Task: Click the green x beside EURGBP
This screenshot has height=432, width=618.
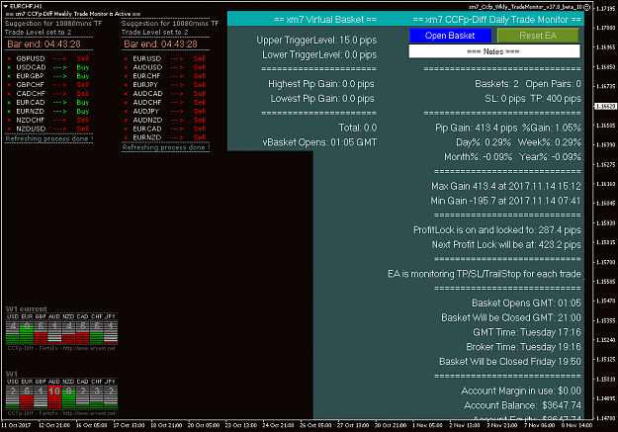Action: click(x=9, y=76)
